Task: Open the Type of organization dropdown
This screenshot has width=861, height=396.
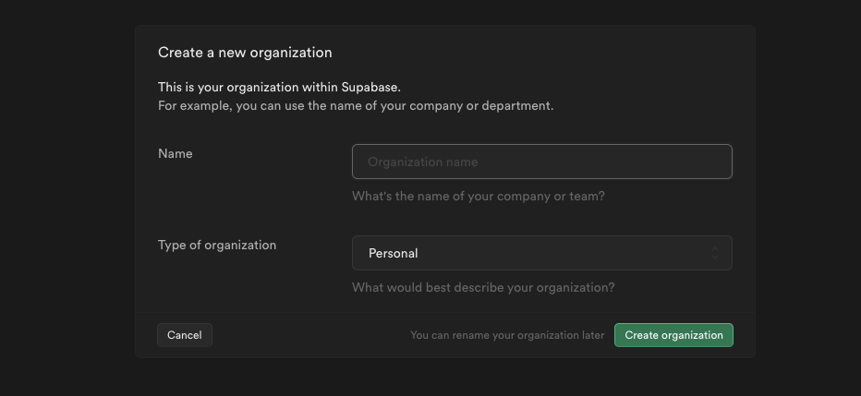Action: (542, 253)
